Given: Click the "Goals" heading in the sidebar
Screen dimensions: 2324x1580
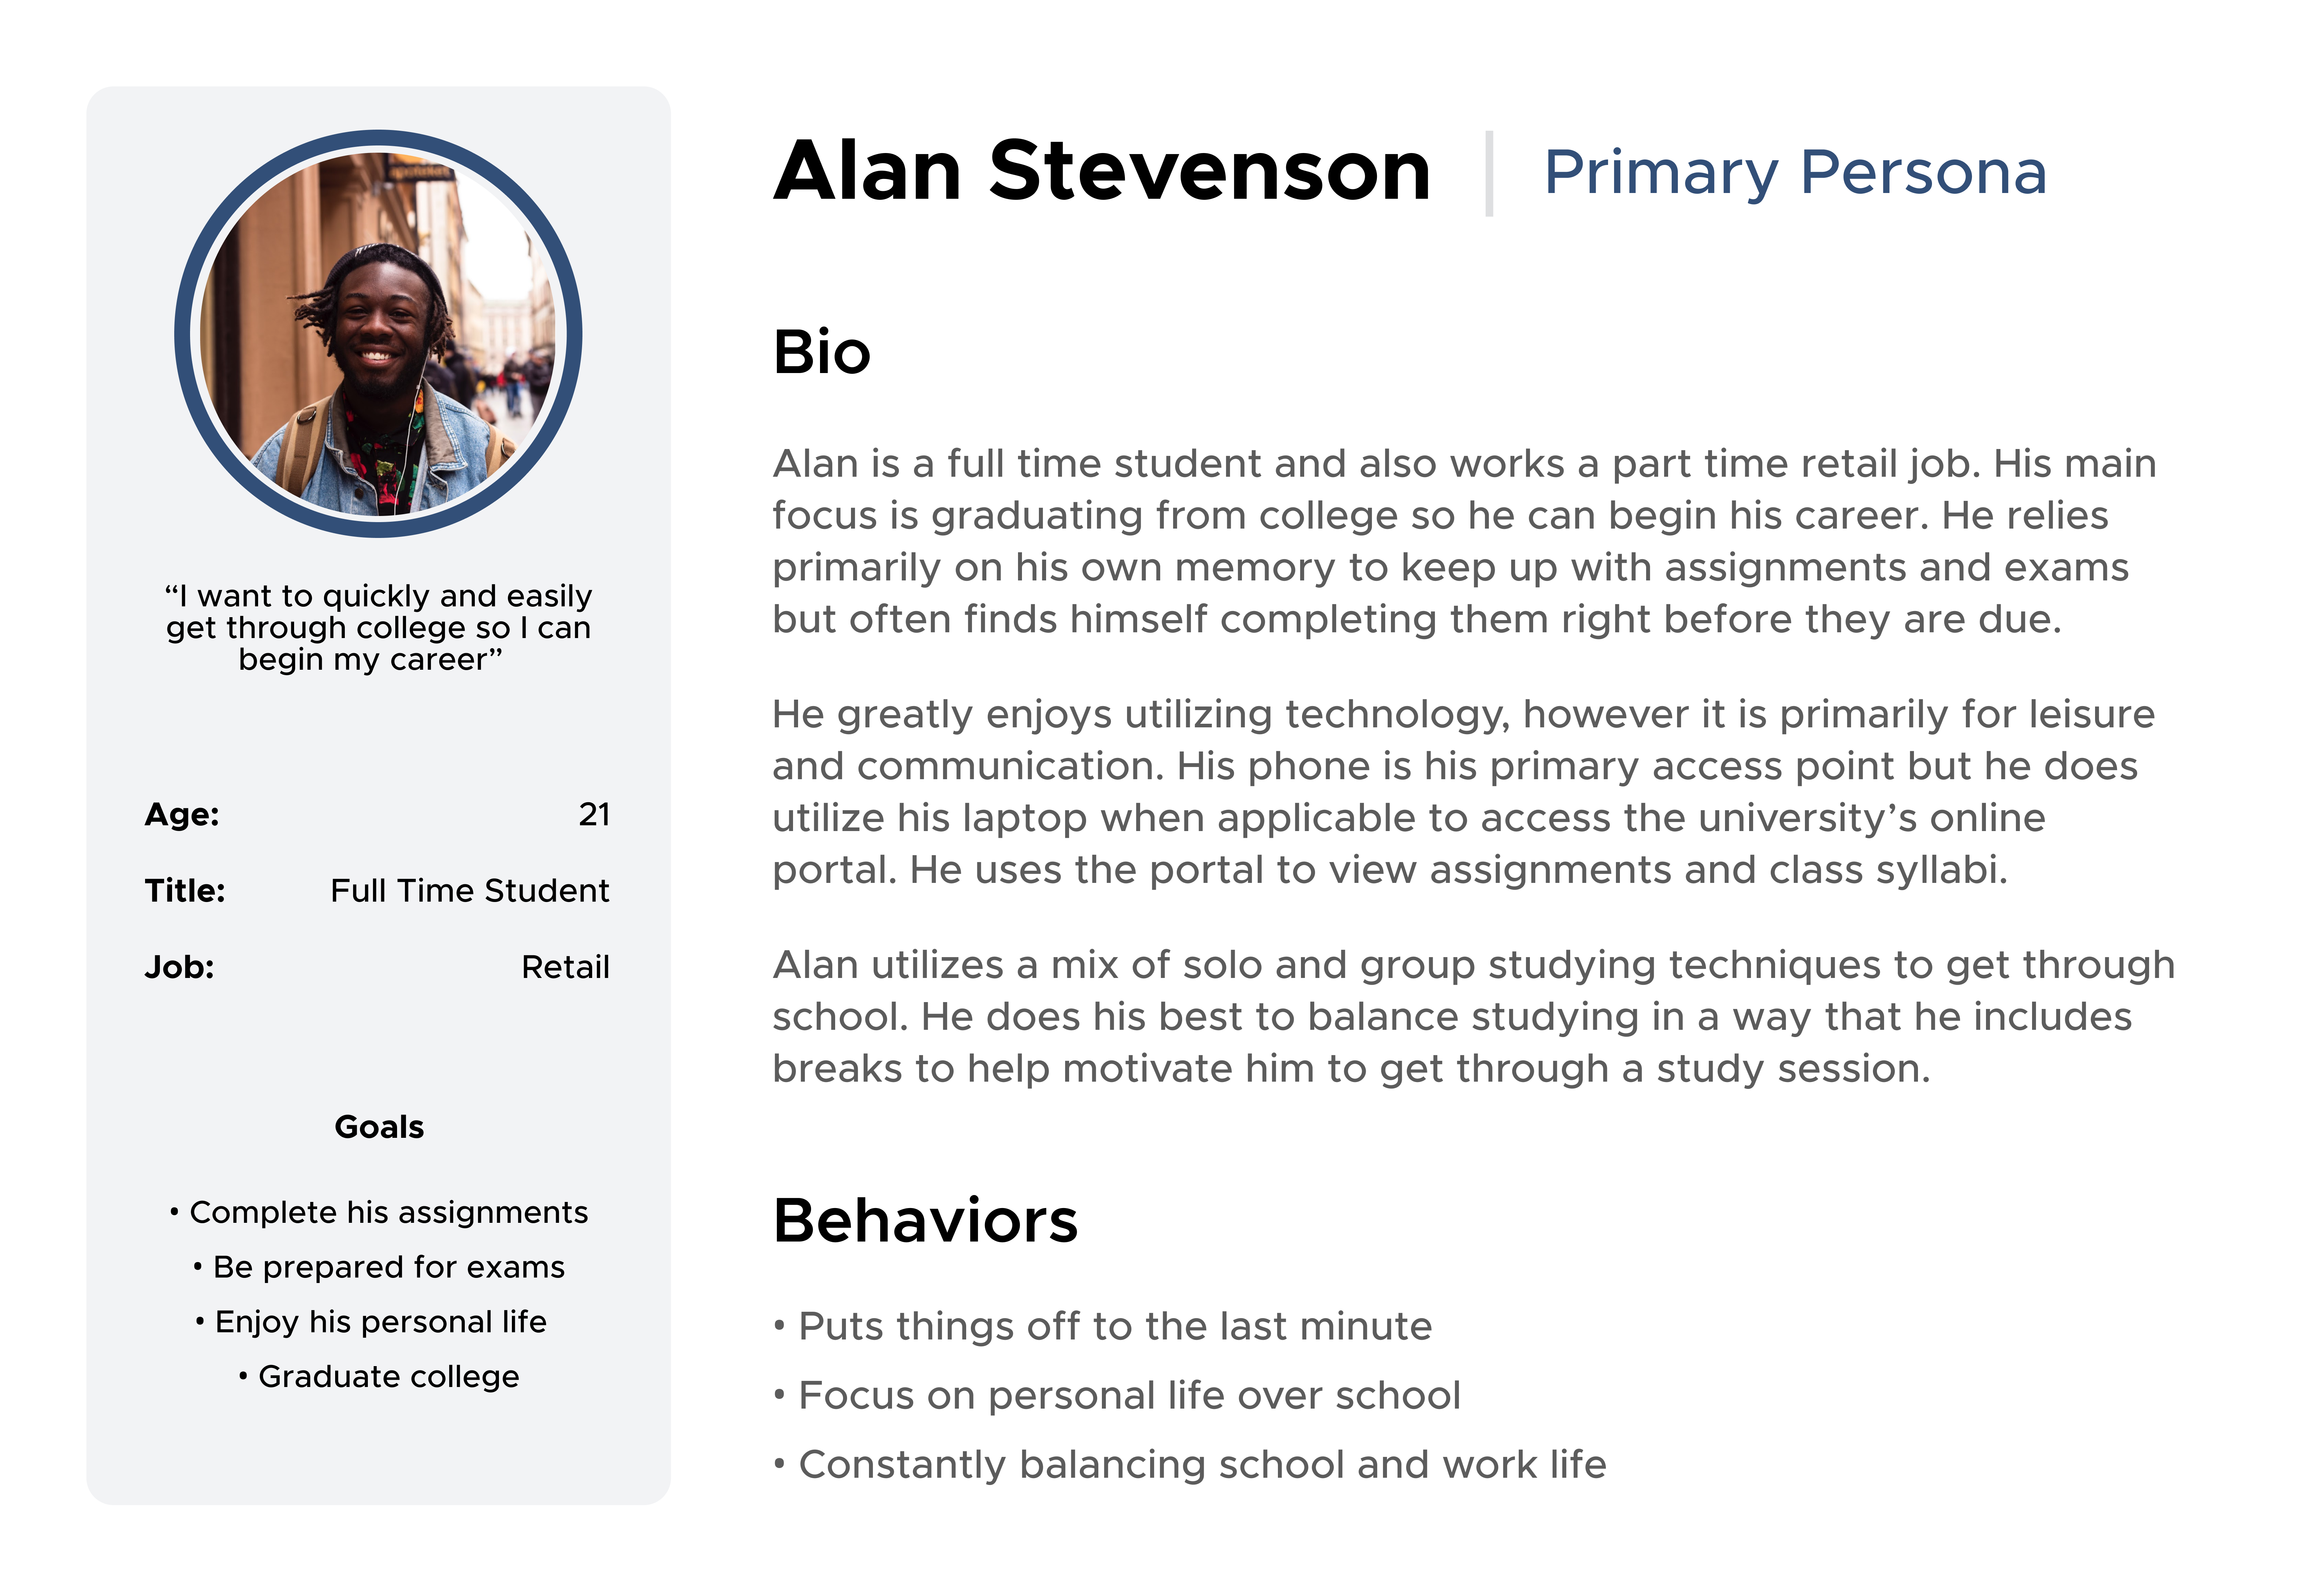Looking at the screenshot, I should click(x=379, y=1127).
